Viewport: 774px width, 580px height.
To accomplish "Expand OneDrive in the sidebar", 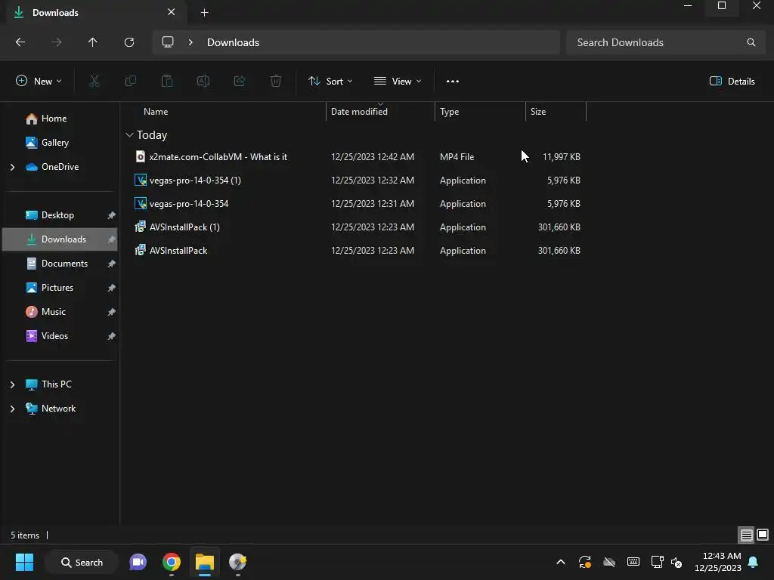I will point(12,167).
